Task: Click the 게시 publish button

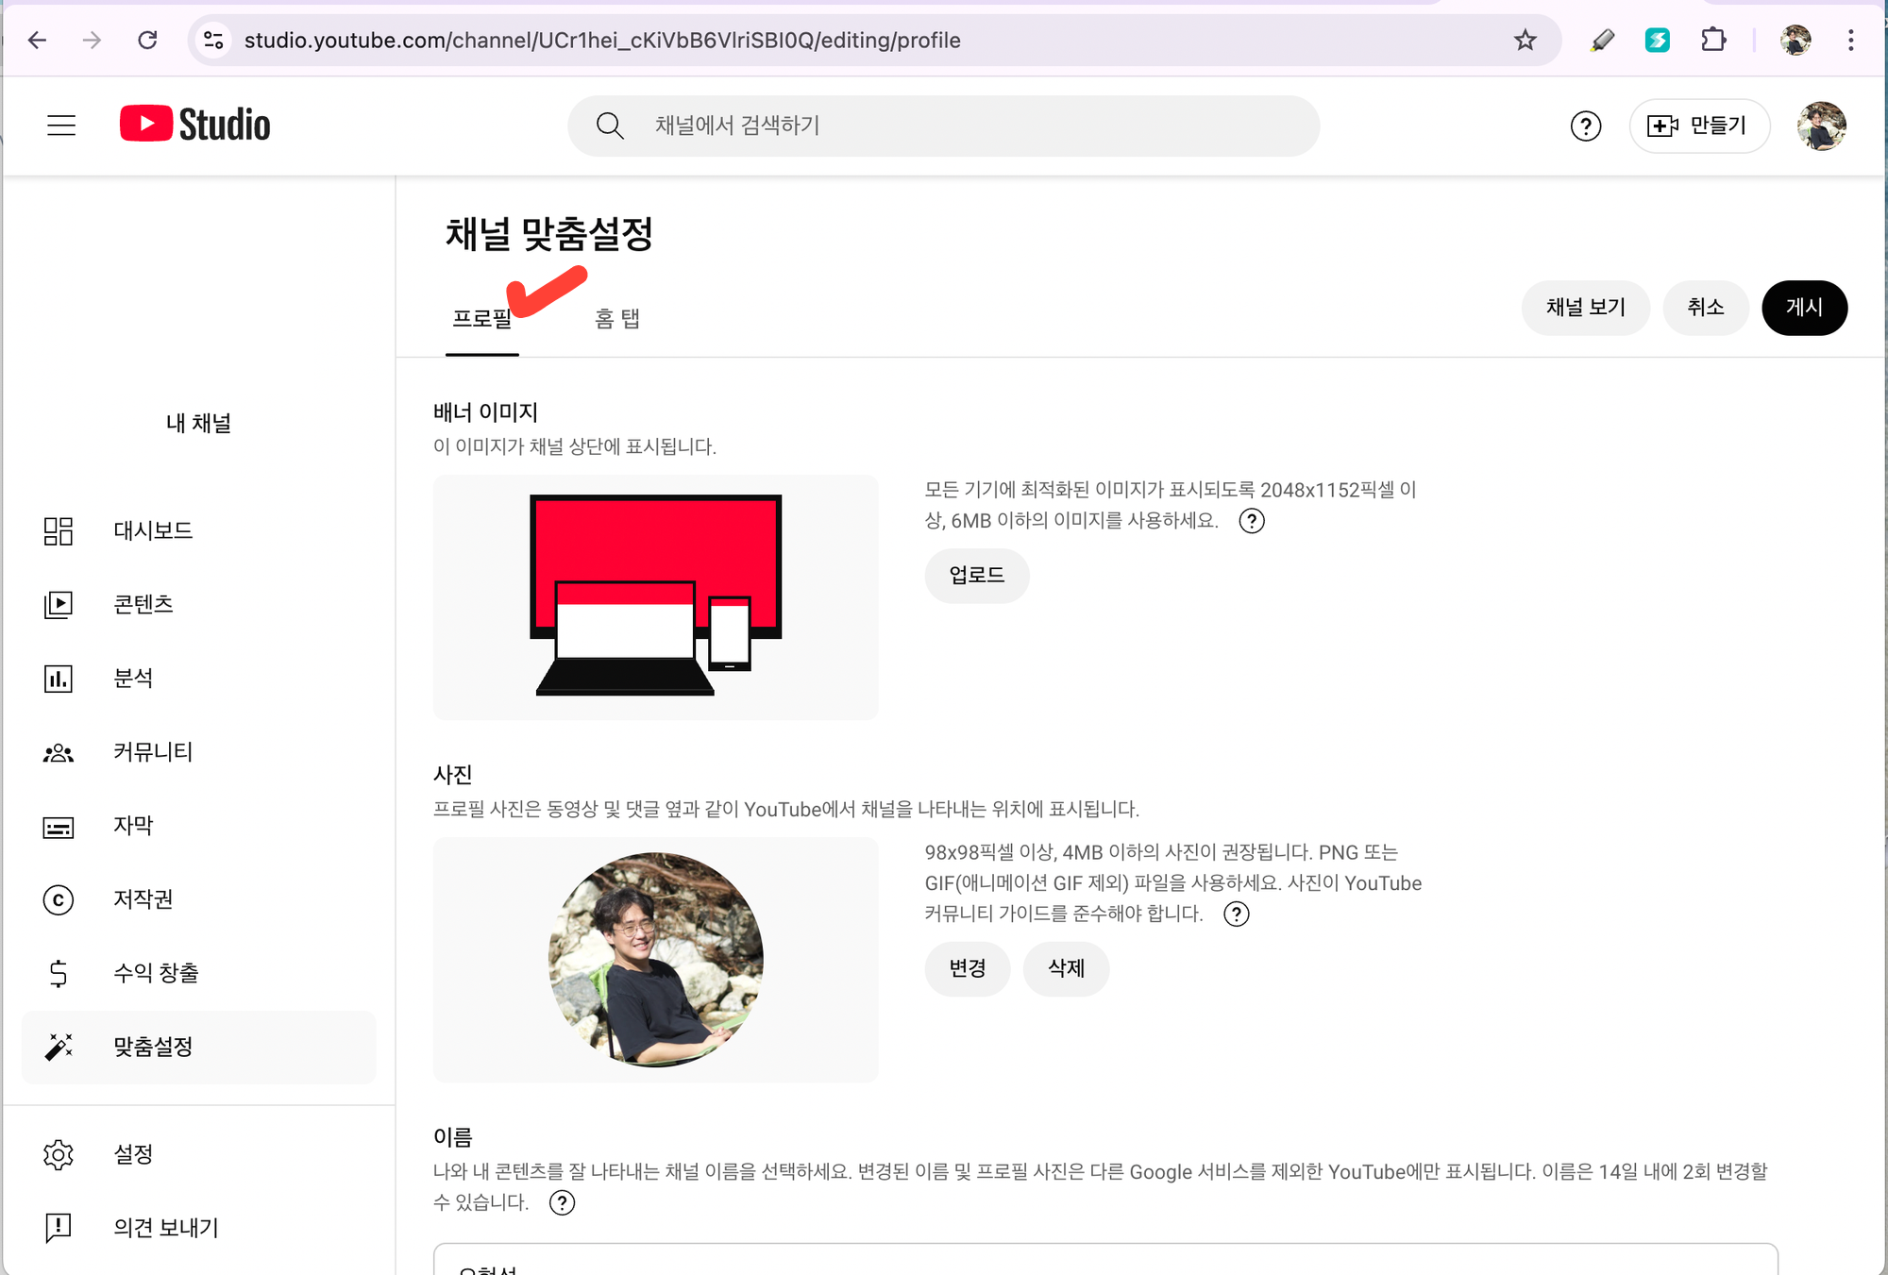Action: (1804, 308)
